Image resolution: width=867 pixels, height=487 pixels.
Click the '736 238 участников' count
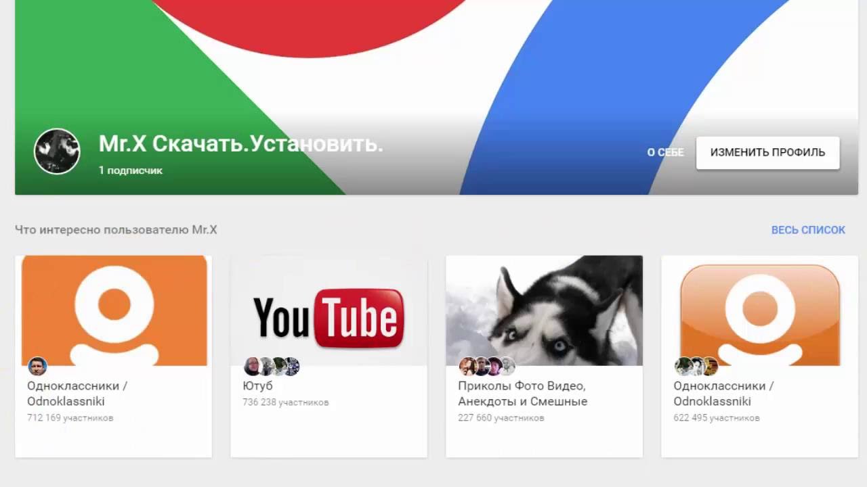tap(286, 402)
